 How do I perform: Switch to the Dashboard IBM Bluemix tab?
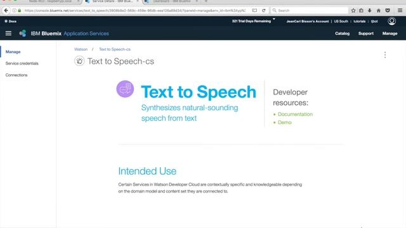pyautogui.click(x=172, y=1)
